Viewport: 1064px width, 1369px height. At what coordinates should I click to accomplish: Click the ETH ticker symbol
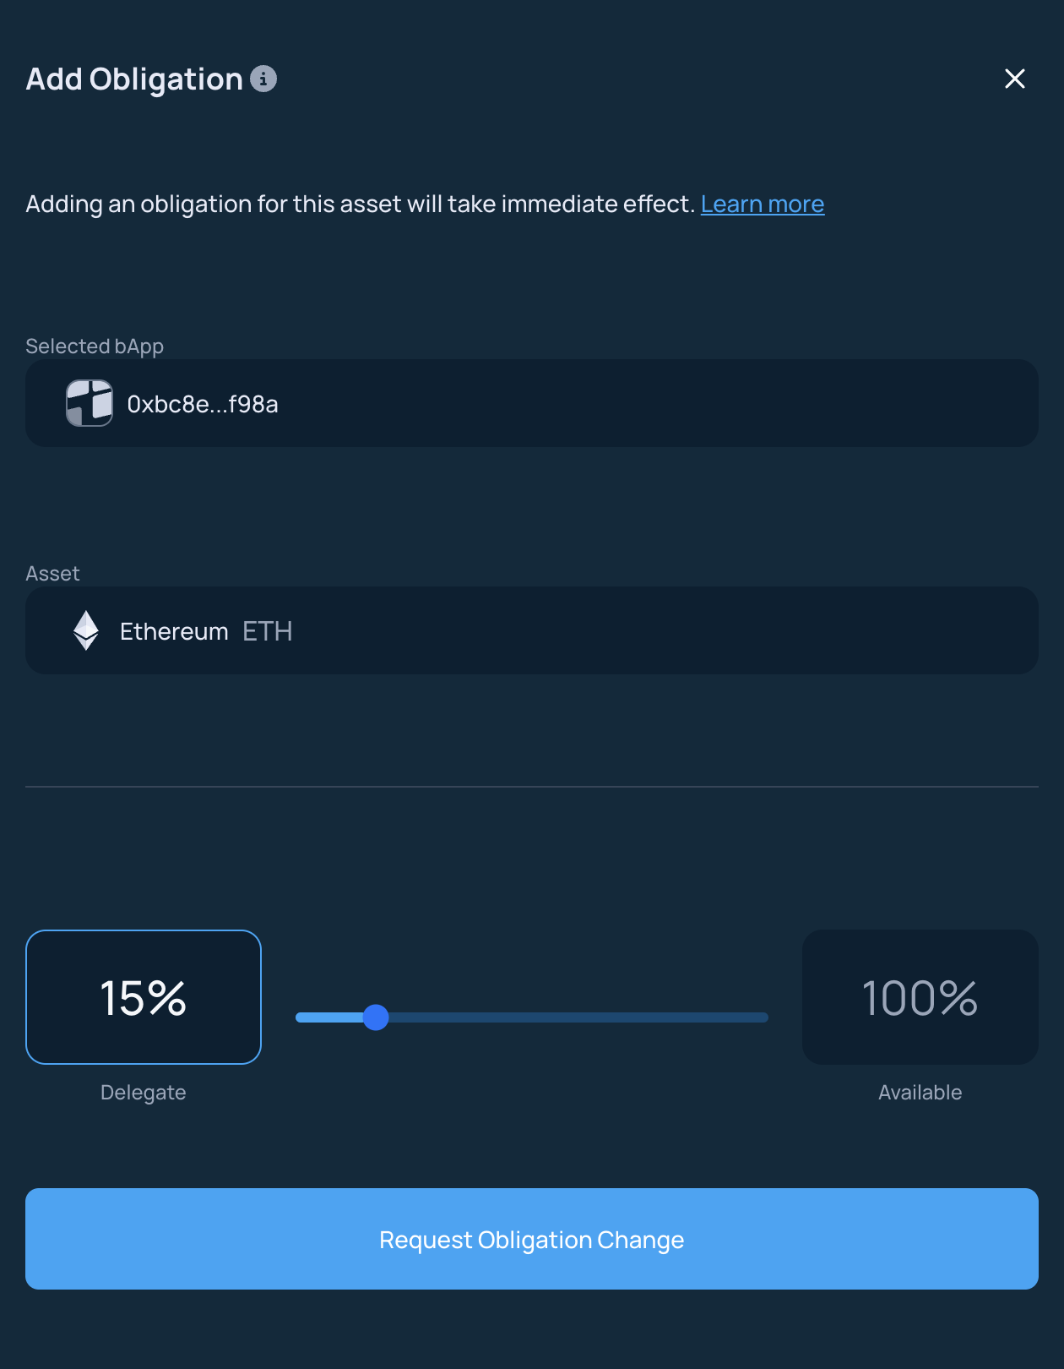[x=268, y=631]
